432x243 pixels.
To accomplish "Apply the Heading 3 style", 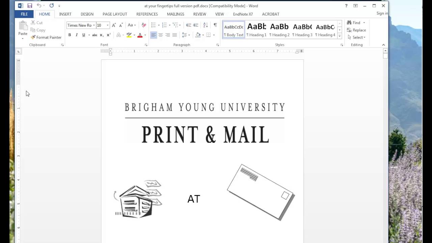I will [x=302, y=29].
